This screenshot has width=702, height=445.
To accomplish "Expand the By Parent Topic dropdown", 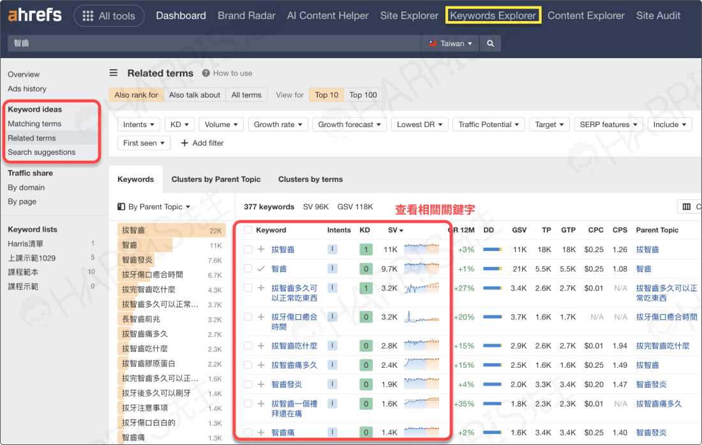I will (154, 207).
